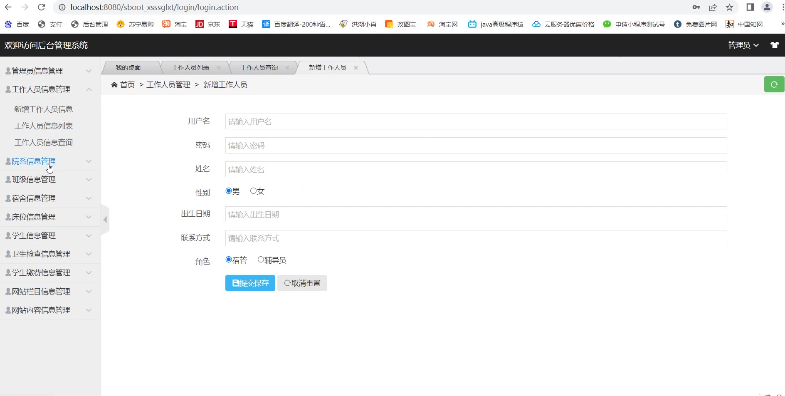Viewport: 785px width, 396px height.
Task: Switch to the 我的桌面 tab
Action: 128,68
